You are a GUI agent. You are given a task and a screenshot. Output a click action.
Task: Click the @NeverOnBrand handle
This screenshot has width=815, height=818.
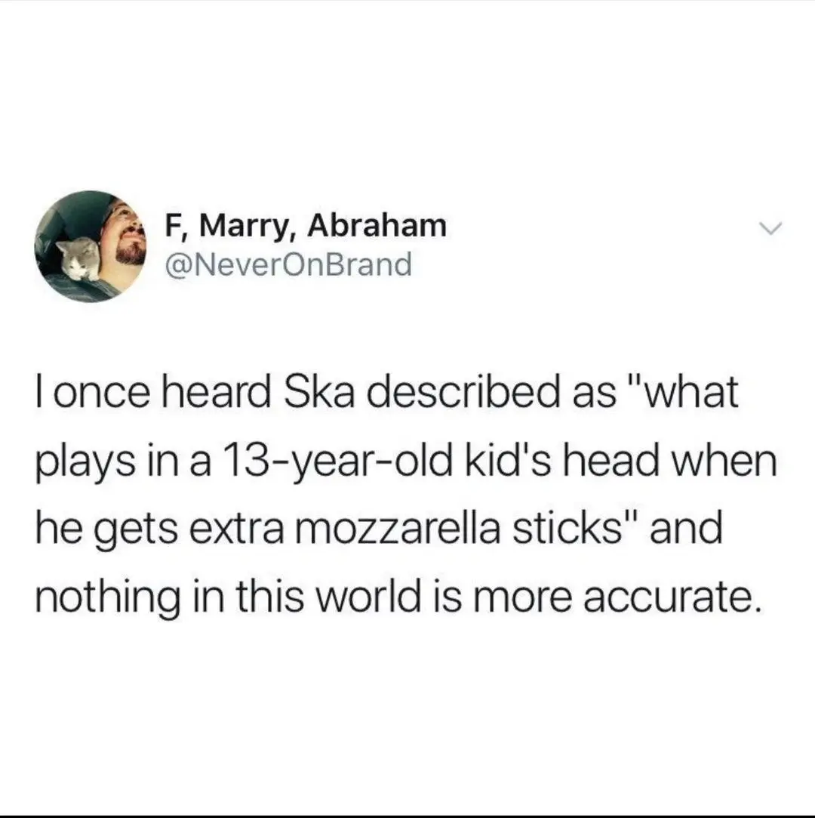tap(288, 264)
